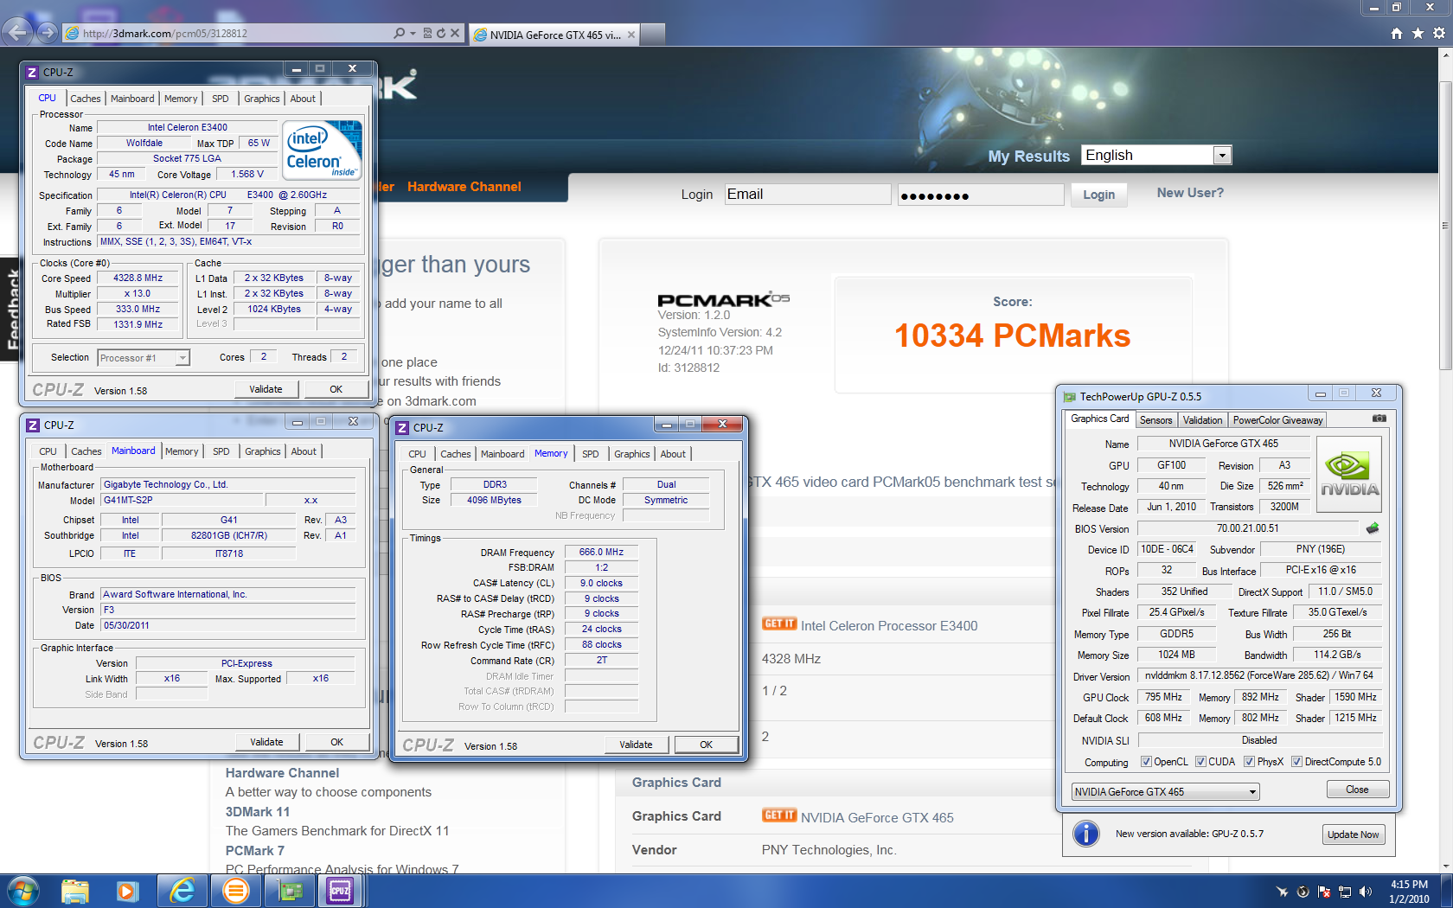Viewport: 1453px width, 908px height.
Task: Click the Feedback side tab
Action: pos(10,309)
